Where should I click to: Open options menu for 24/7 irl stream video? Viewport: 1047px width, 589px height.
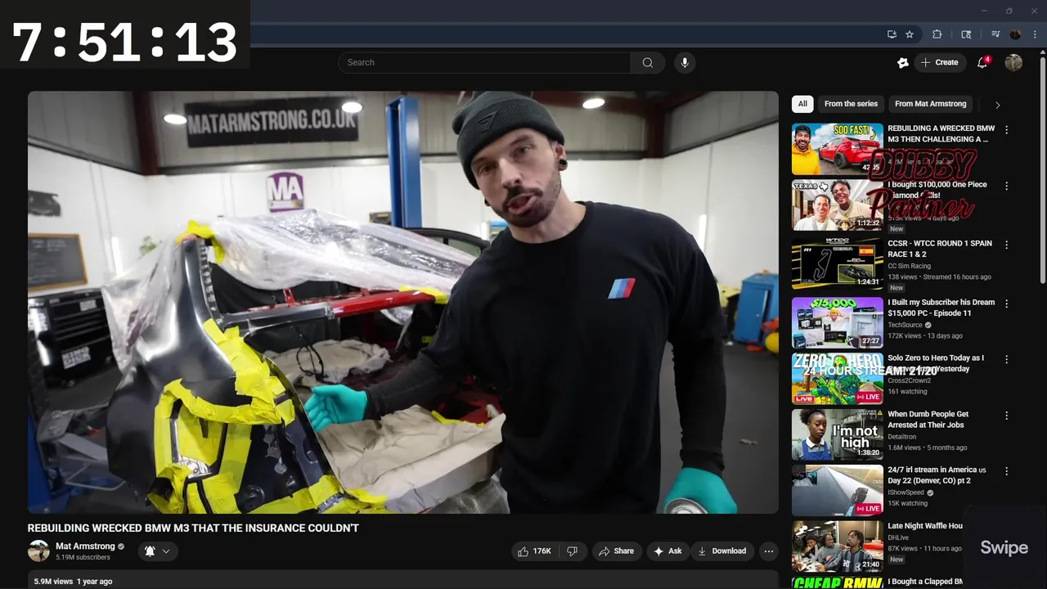[1006, 471]
